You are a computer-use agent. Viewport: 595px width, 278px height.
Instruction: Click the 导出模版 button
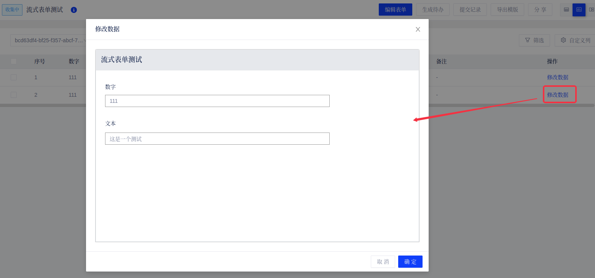click(x=507, y=10)
